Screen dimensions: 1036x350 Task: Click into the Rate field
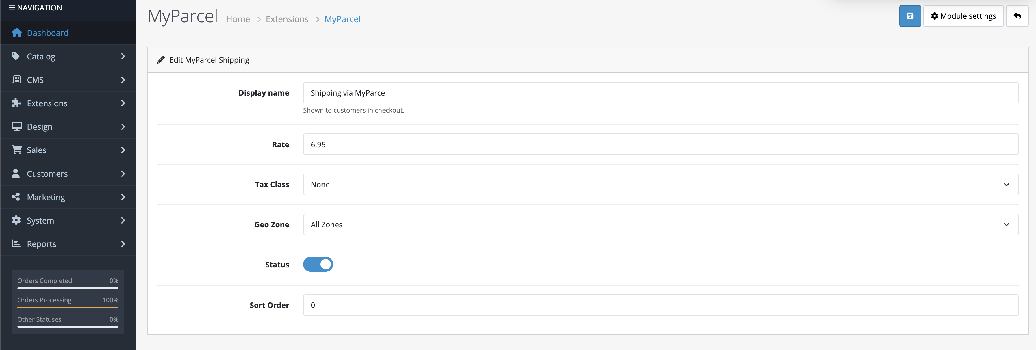coord(660,144)
